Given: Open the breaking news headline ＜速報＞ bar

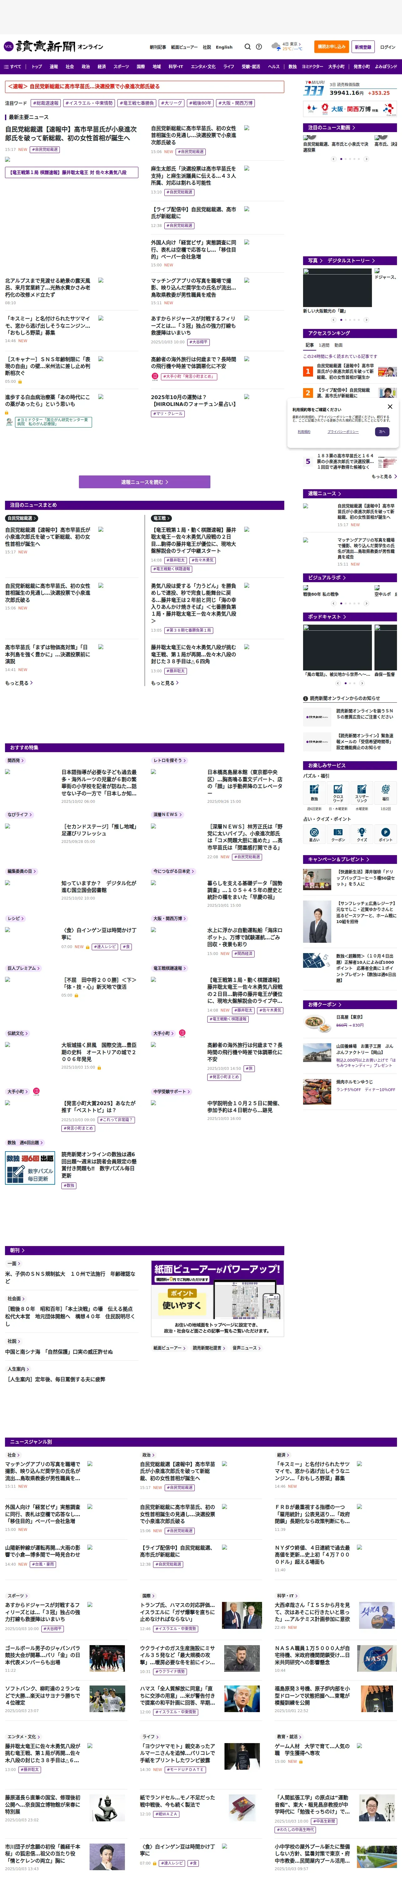Looking at the screenshot, I should click(144, 86).
